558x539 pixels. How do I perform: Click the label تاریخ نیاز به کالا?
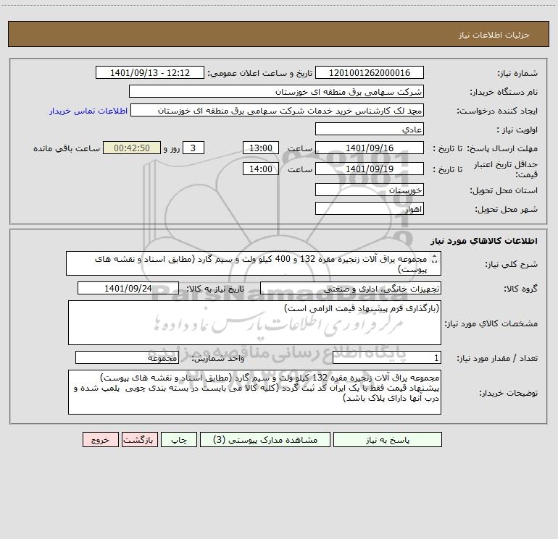pyautogui.click(x=215, y=289)
